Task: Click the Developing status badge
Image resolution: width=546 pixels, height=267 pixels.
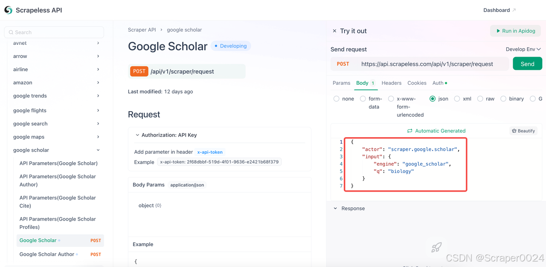Action: pyautogui.click(x=231, y=46)
